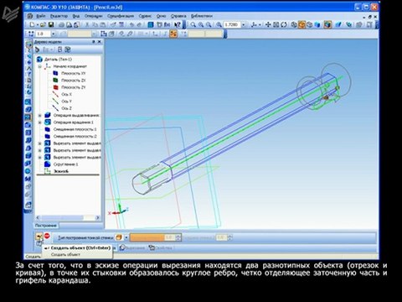
Task: Open the blue library manager icon
Action: 151,25
